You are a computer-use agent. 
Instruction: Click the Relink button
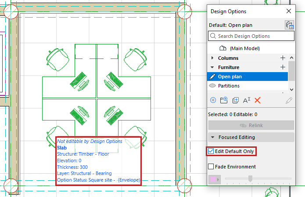pos(251,125)
